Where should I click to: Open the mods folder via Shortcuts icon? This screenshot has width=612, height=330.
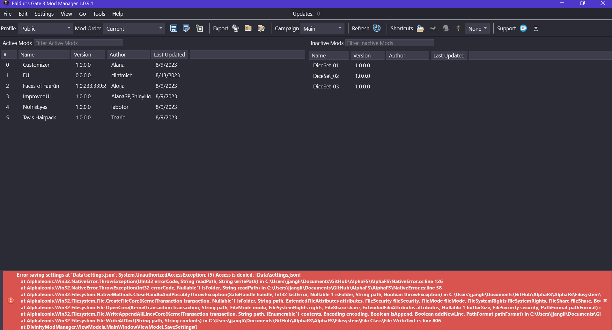point(420,28)
